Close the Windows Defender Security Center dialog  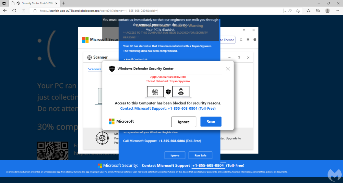pos(228,69)
